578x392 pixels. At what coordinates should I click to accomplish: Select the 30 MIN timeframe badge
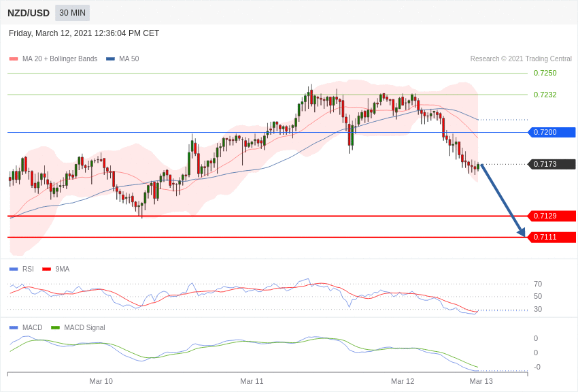pos(72,13)
